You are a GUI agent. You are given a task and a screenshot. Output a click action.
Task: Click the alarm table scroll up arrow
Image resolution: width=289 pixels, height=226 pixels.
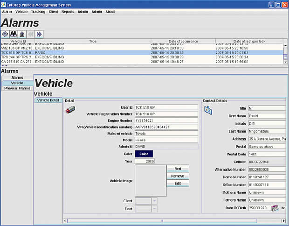(x=285, y=45)
